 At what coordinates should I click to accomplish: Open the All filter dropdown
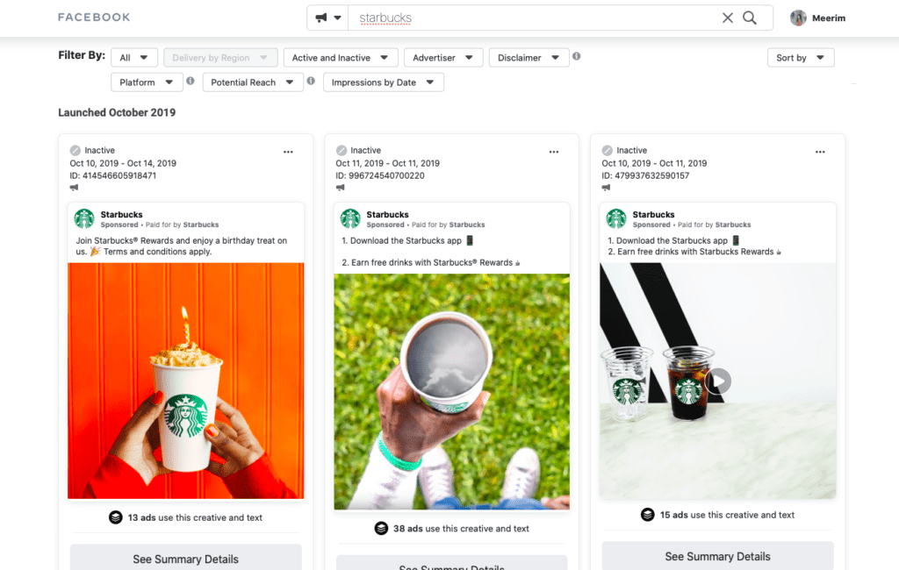click(134, 57)
